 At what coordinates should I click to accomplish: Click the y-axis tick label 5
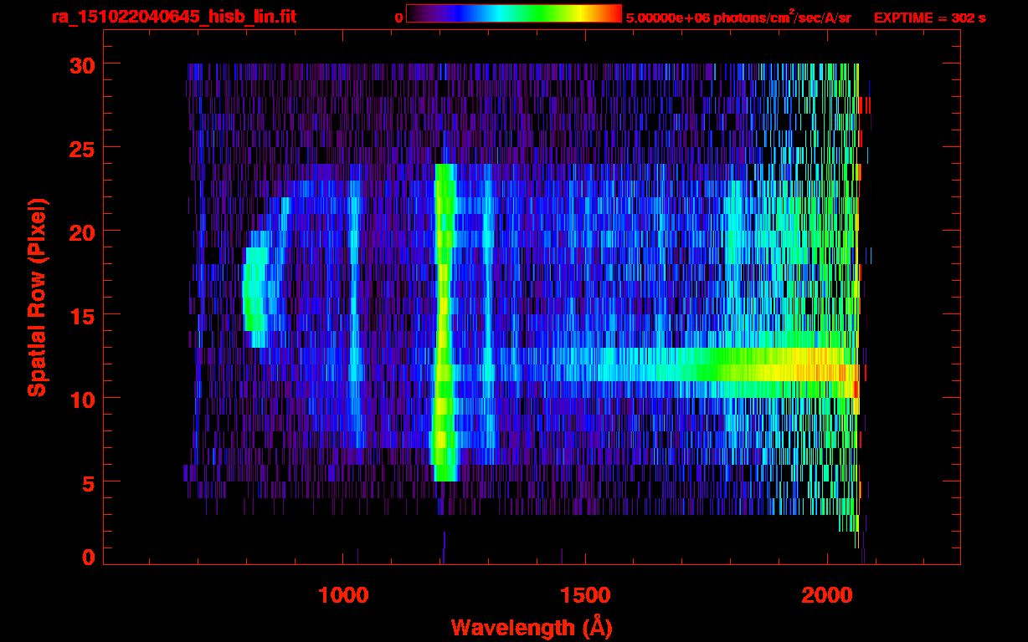click(x=86, y=482)
